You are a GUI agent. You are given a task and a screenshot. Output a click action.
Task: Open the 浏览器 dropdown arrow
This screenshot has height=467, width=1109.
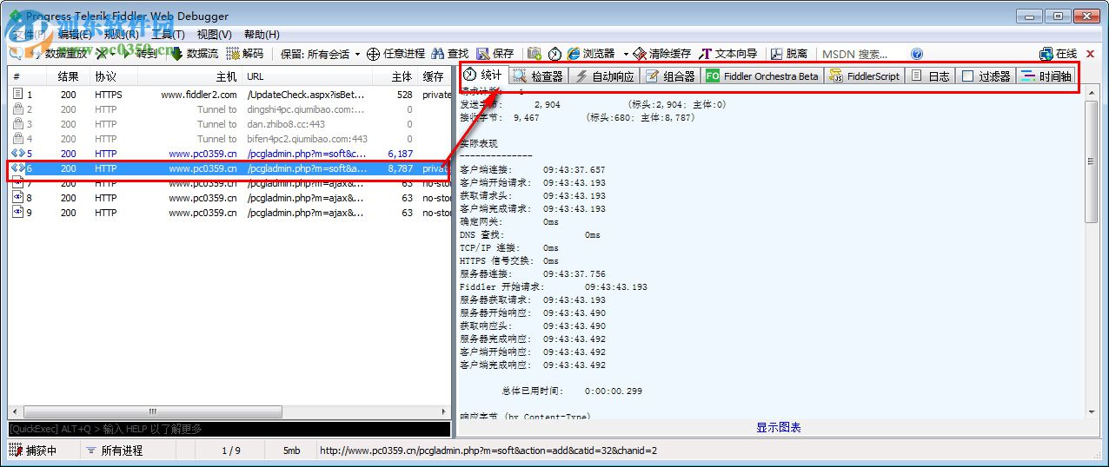[x=625, y=54]
